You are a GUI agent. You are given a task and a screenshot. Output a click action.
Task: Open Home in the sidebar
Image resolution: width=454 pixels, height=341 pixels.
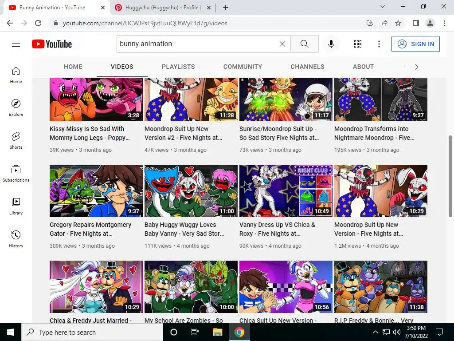click(x=16, y=75)
